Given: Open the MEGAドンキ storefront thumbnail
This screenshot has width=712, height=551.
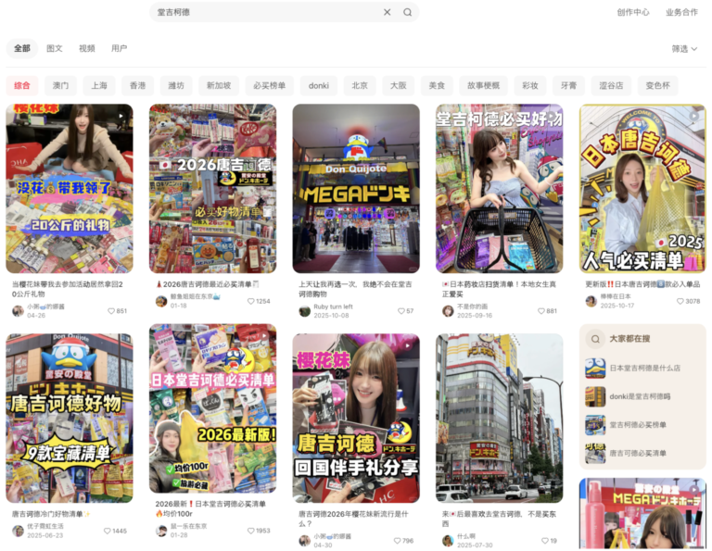Looking at the screenshot, I should (356, 189).
